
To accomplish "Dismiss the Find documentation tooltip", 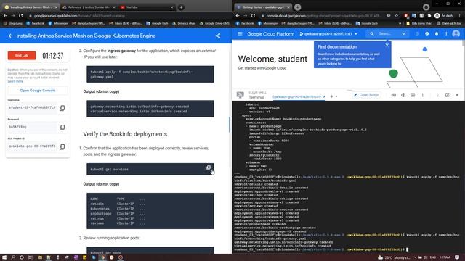I will pos(387,45).
